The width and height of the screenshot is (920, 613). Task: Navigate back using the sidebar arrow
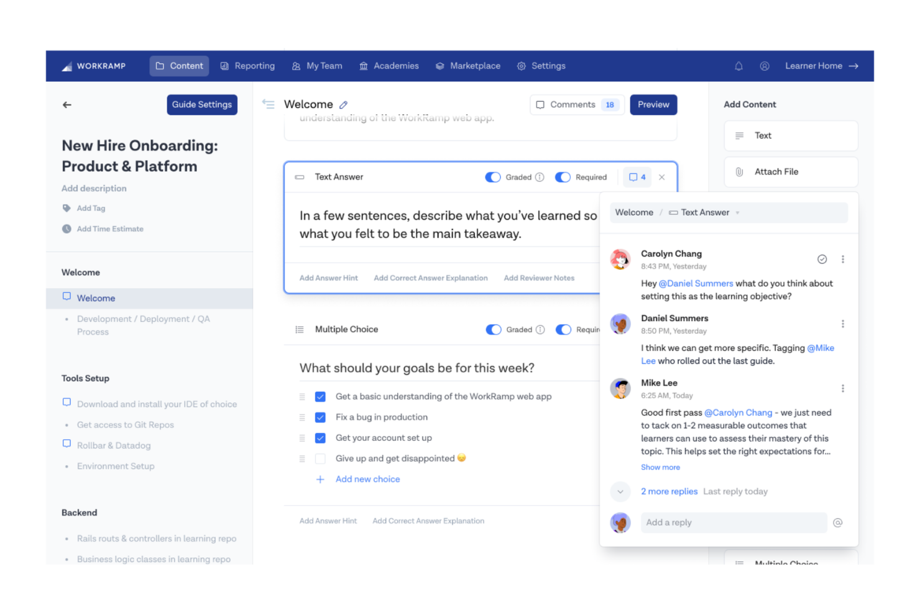(x=67, y=104)
